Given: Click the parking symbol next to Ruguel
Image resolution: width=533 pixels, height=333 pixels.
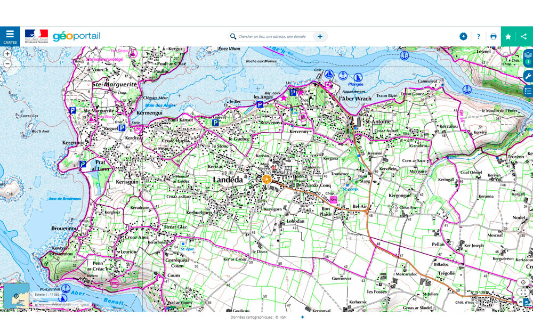Looking at the screenshot, I should click(x=122, y=128).
